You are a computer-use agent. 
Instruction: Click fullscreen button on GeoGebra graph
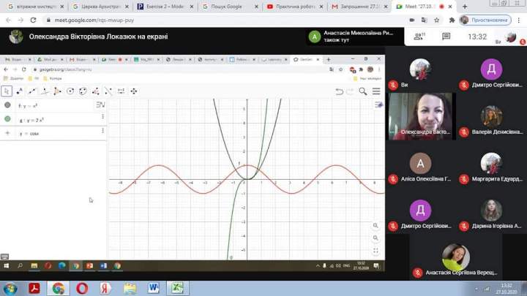(375, 251)
